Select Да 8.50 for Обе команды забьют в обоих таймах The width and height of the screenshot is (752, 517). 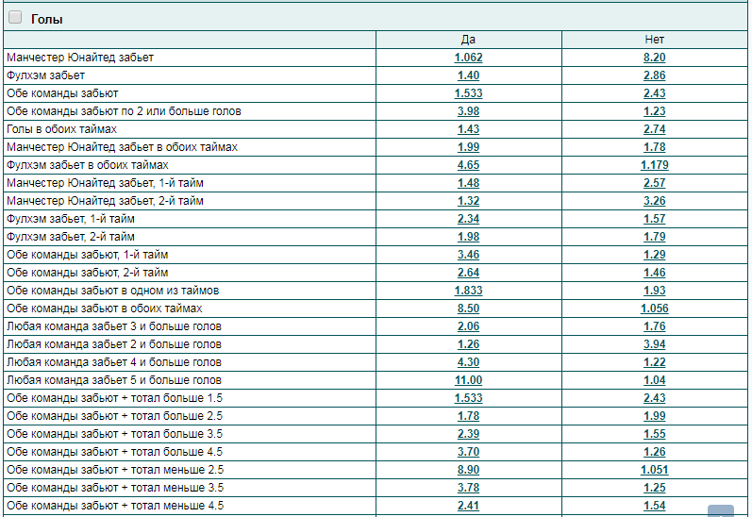[x=468, y=309]
